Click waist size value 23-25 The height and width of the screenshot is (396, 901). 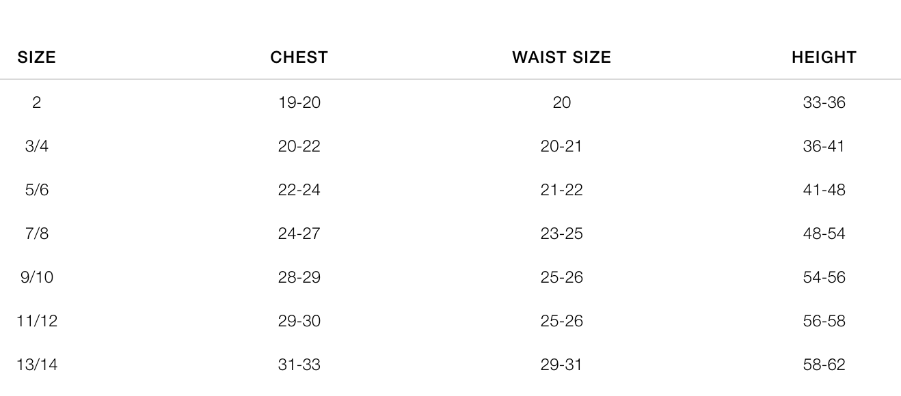pos(561,234)
